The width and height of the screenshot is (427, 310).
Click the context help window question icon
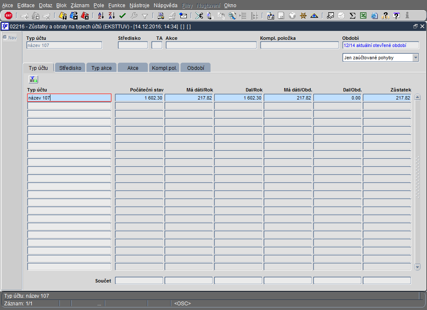396,16
